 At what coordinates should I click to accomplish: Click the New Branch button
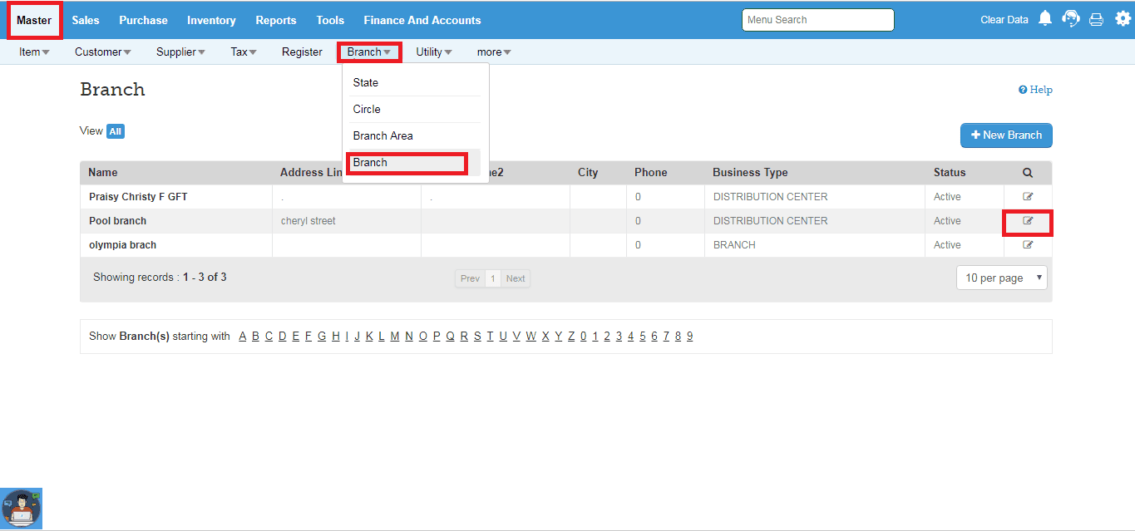(1006, 135)
